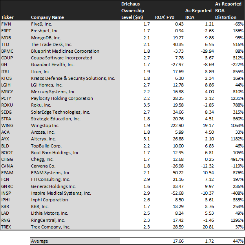Screen dimensions: 245x245
Task: Click ticker CHGG
Action: pos(7,159)
